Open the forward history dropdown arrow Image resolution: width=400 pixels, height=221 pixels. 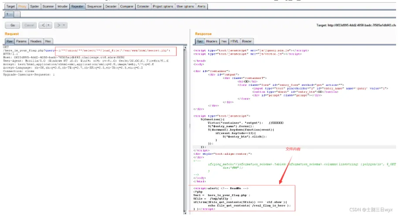(x=64, y=25)
